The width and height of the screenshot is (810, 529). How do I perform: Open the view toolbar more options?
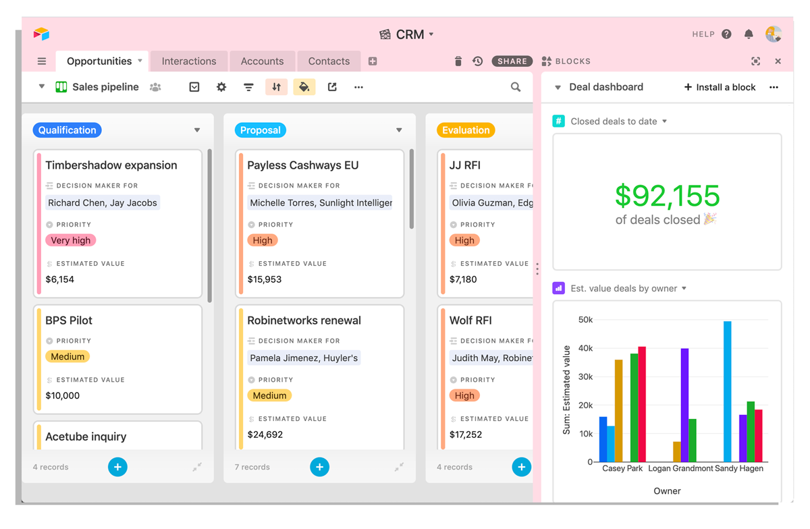tap(358, 87)
